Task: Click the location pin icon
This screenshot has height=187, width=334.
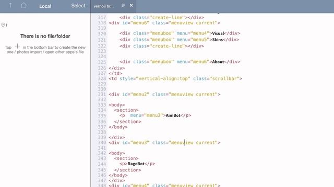Action: point(3,25)
